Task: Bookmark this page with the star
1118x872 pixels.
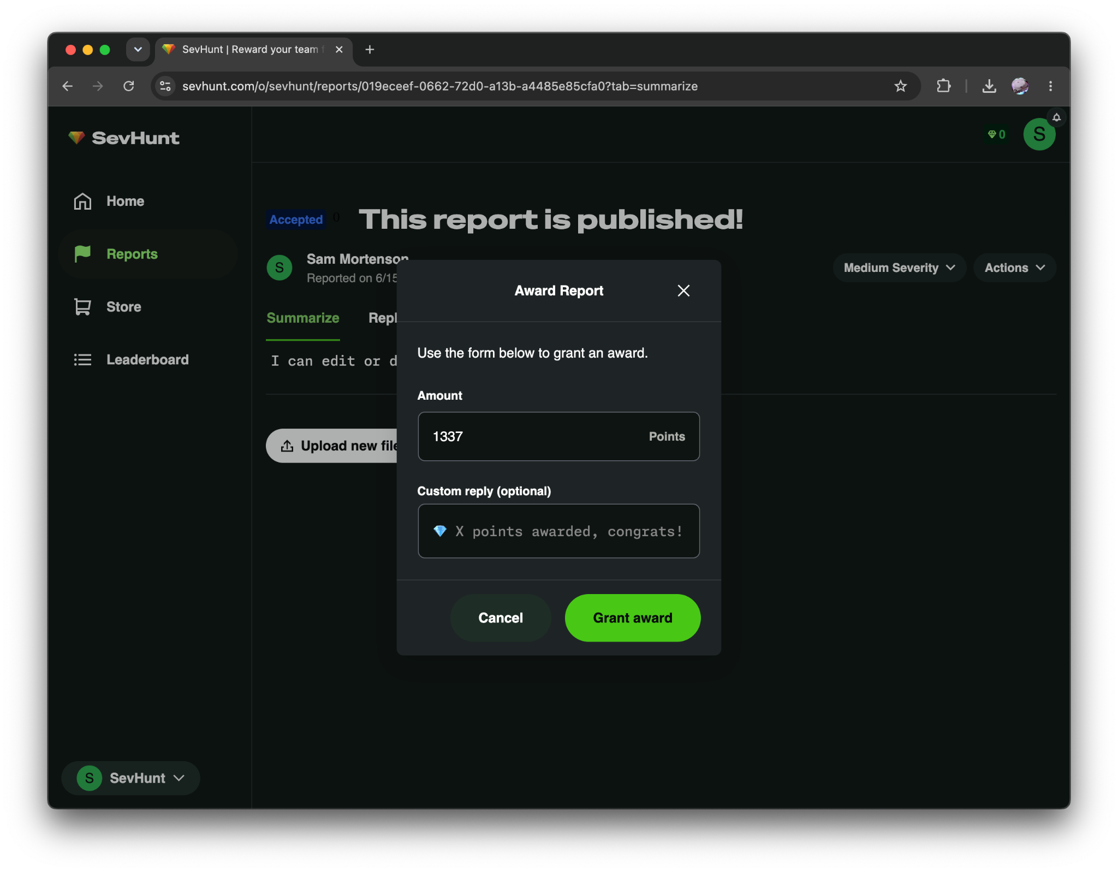Action: coord(901,86)
